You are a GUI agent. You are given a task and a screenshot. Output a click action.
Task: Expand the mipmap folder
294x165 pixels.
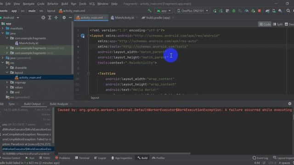click(x=7, y=82)
